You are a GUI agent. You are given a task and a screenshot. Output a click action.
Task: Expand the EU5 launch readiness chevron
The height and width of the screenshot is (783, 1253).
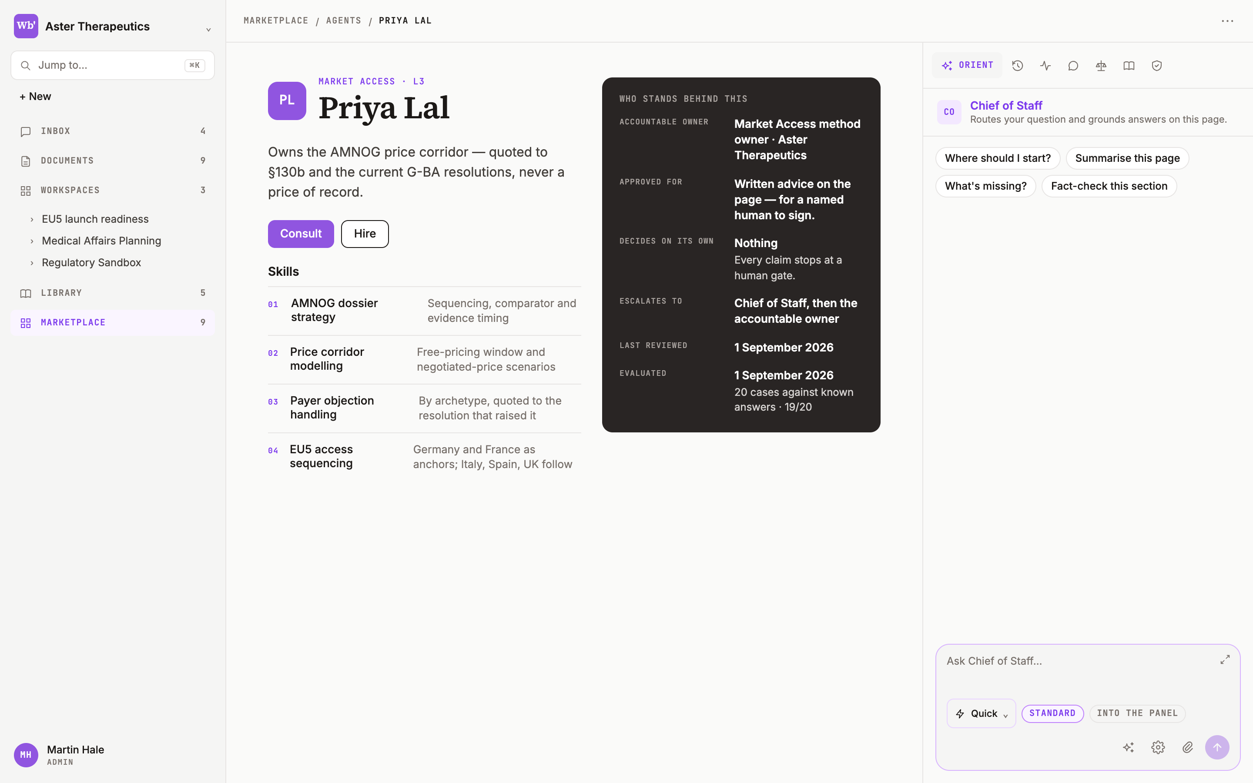(32, 220)
